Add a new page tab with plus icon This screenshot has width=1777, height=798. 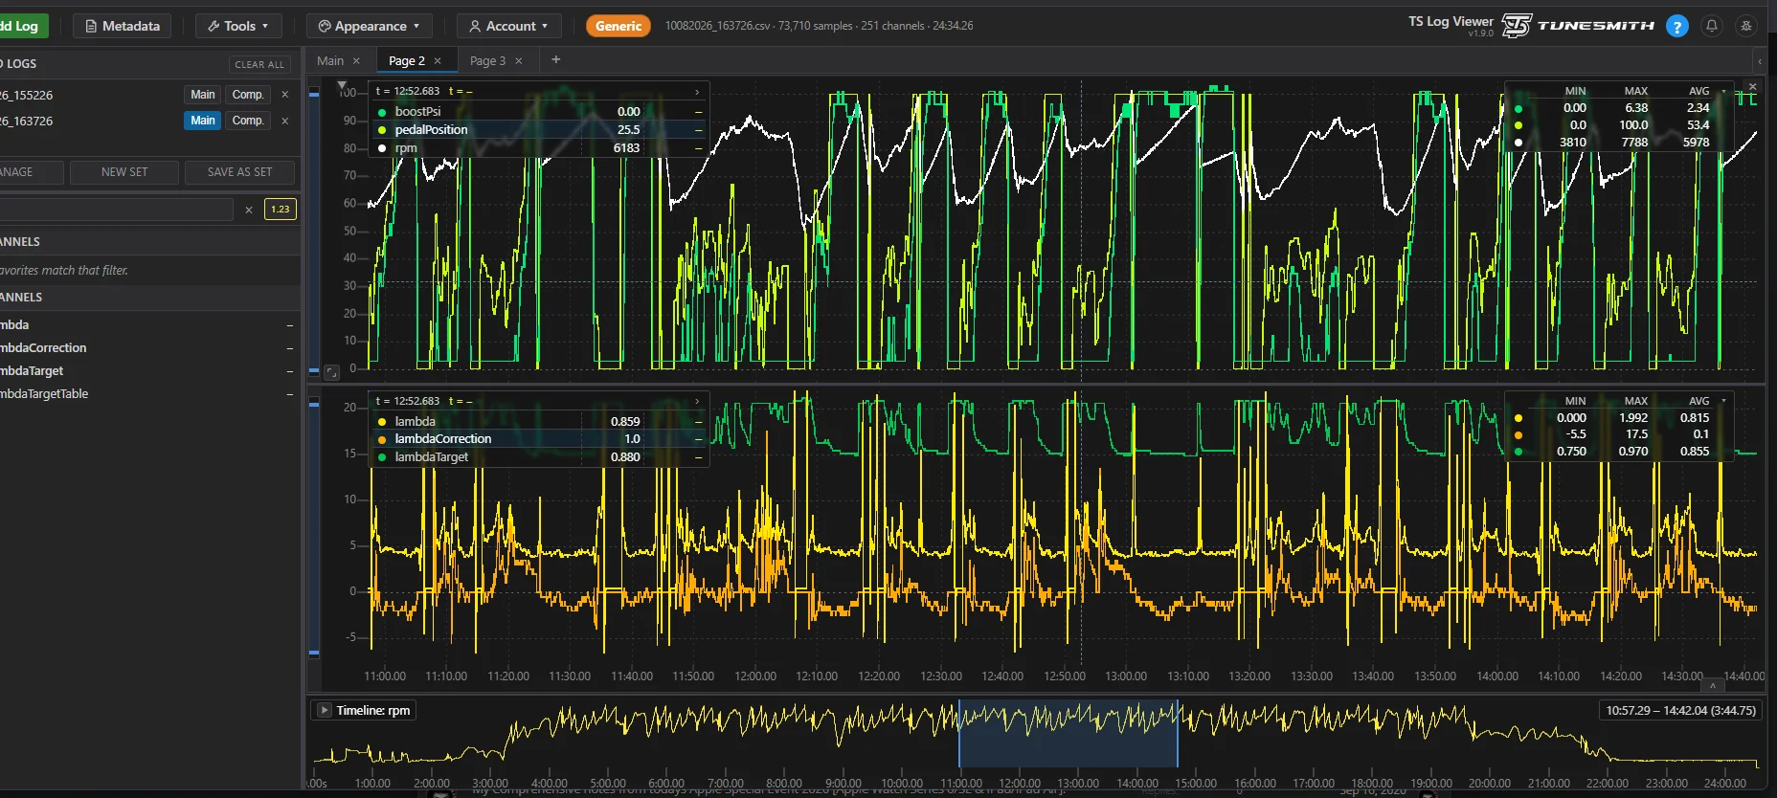[555, 60]
